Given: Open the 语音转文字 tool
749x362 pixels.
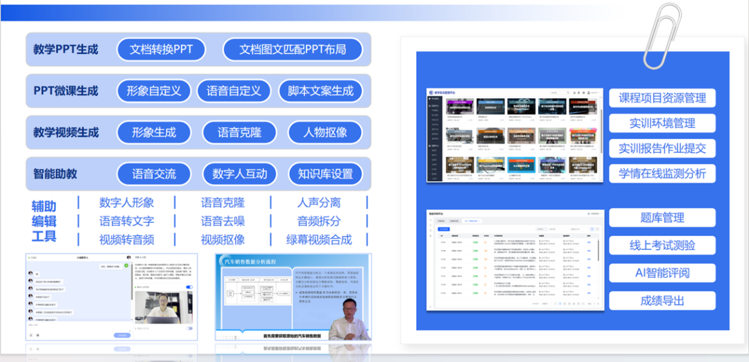Looking at the screenshot, I should [127, 221].
